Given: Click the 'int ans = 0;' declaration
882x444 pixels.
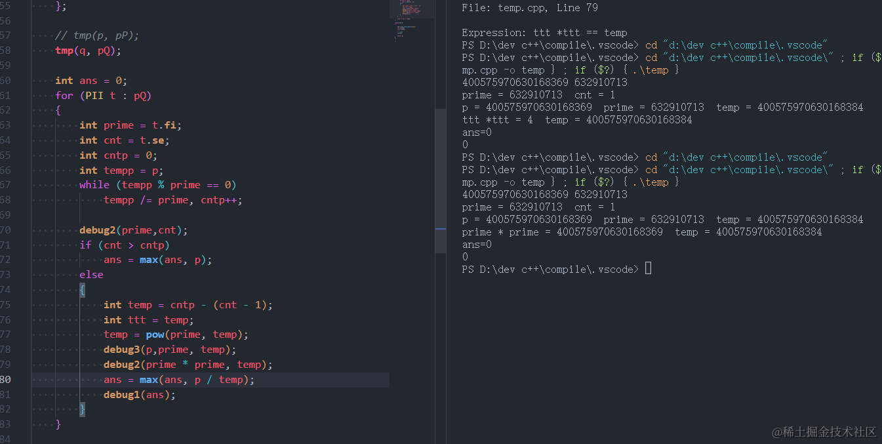Looking at the screenshot, I should [91, 80].
